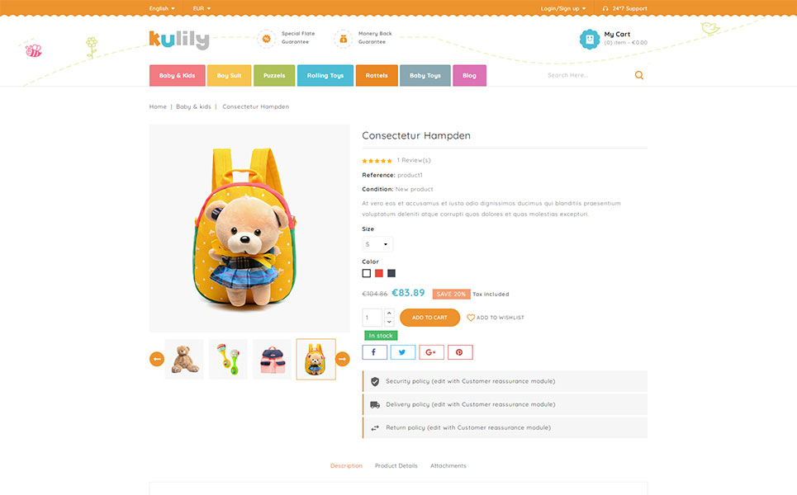Pin product with Pinterest icon

[x=459, y=352]
